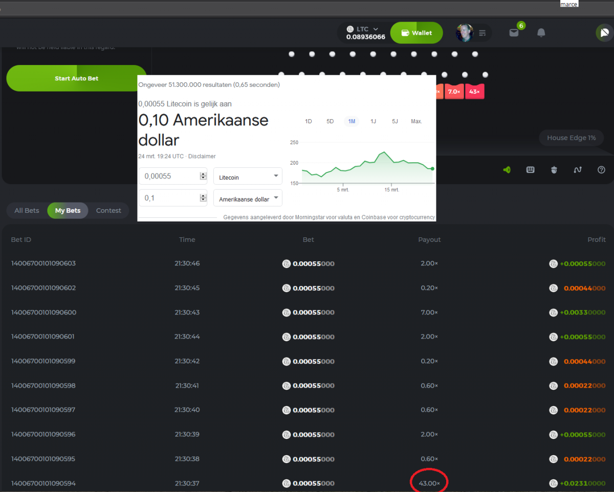Click the user profile avatar picture
This screenshot has width=614, height=492.
[465, 33]
